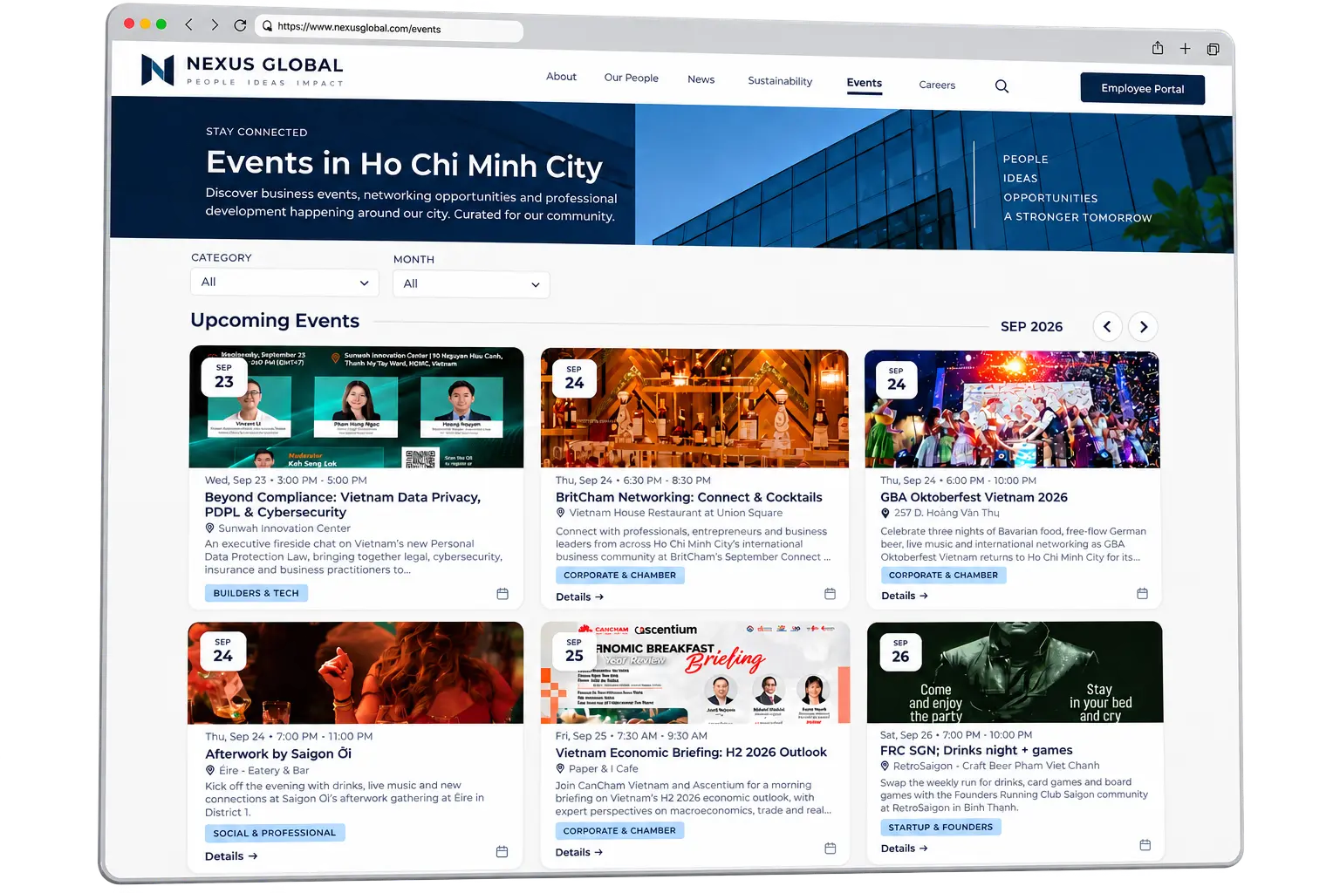Click the Employee Portal button
This screenshot has height=893, width=1340.
point(1142,89)
